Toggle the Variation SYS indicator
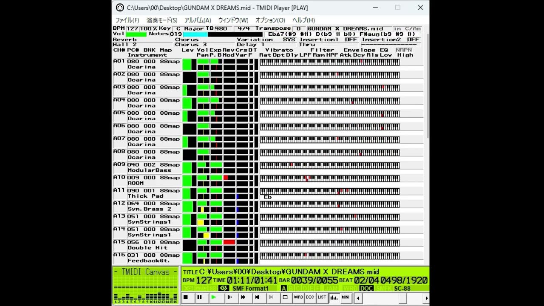This screenshot has width=544, height=306. [x=289, y=40]
